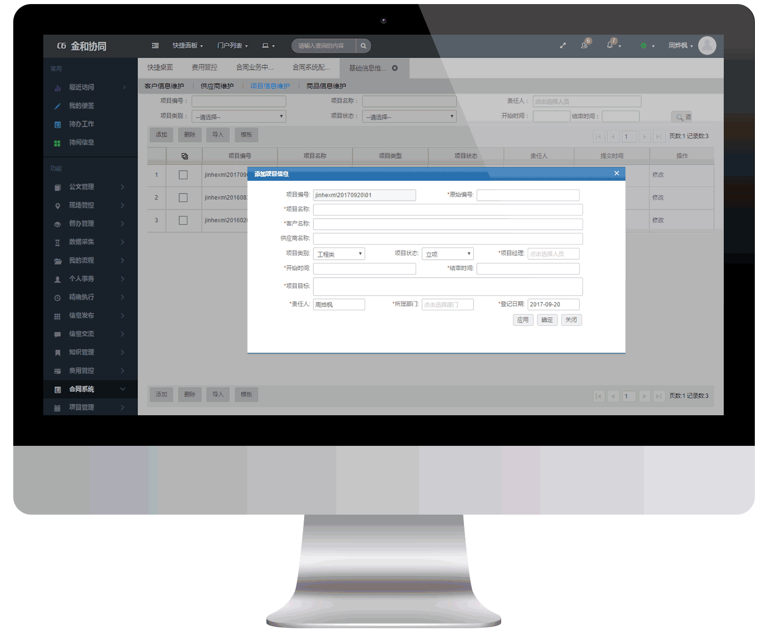Select the 商品信息维护 sub-tab

pyautogui.click(x=326, y=86)
